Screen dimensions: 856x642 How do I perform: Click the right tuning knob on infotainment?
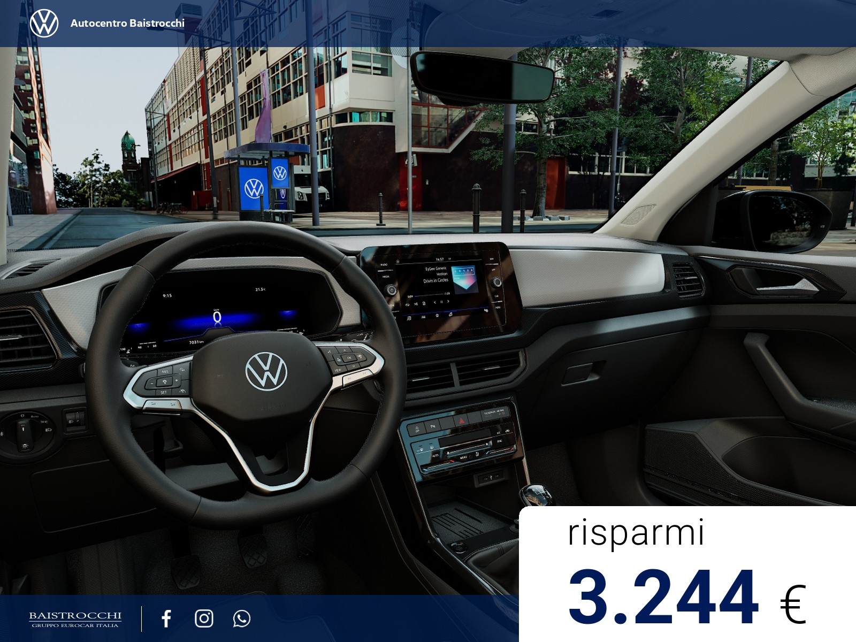[x=497, y=282]
